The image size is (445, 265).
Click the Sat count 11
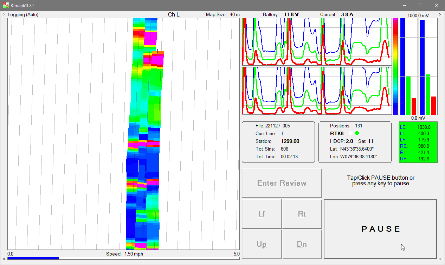tap(370, 141)
